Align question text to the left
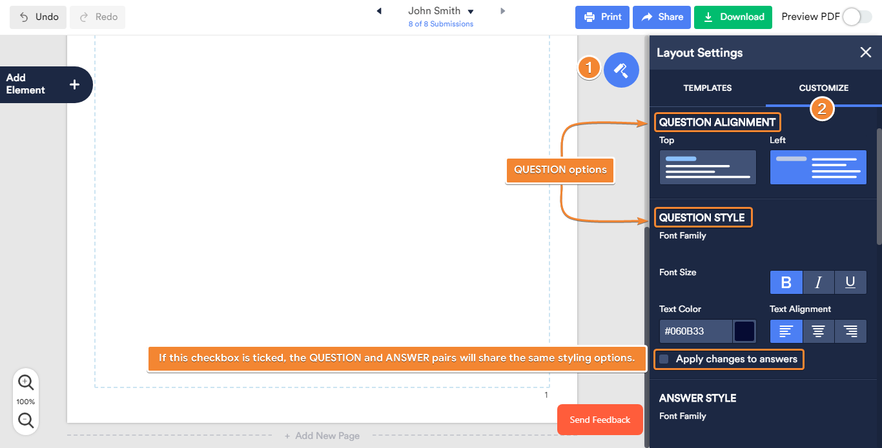The height and width of the screenshot is (448, 882). point(786,331)
